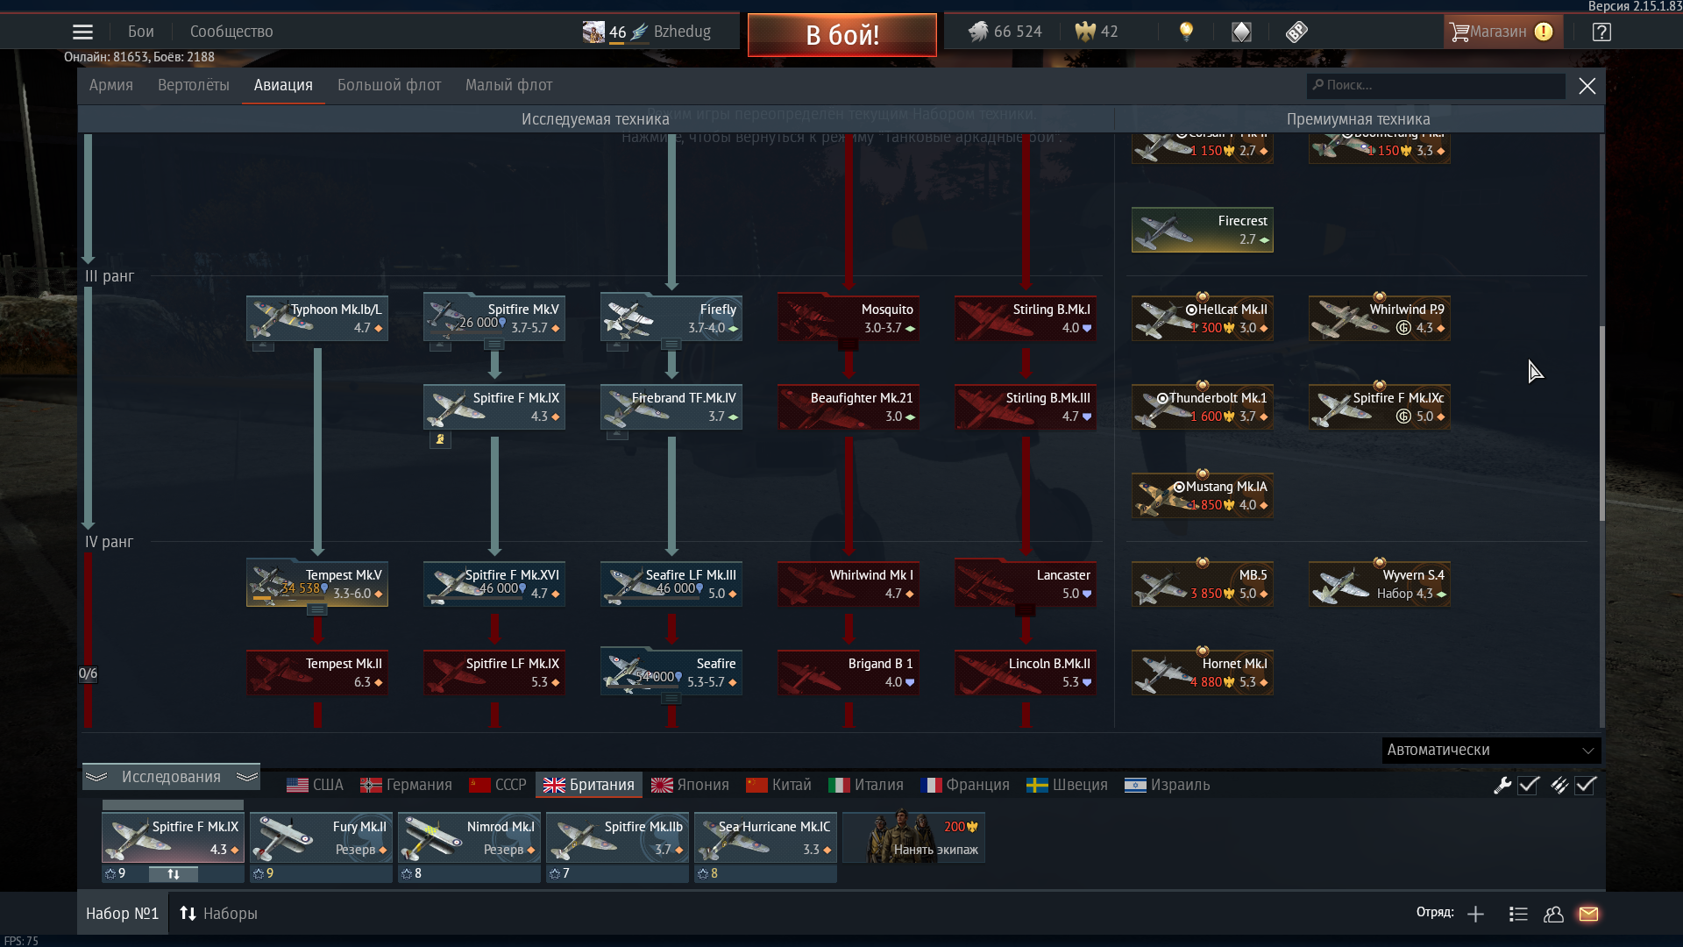The width and height of the screenshot is (1683, 947).
Task: Select the premium Wyvern S.4 card
Action: (1380, 584)
